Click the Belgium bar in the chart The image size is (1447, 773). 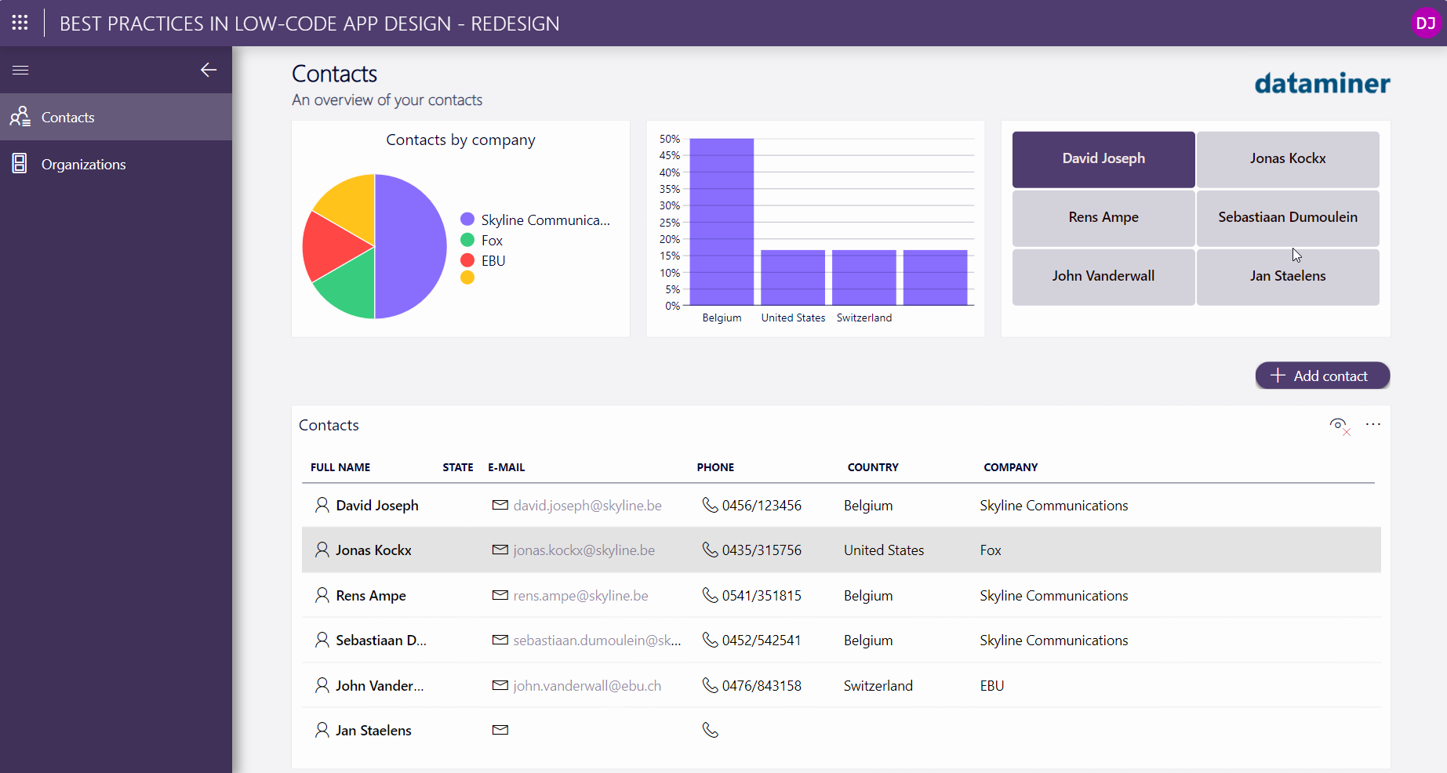click(722, 222)
